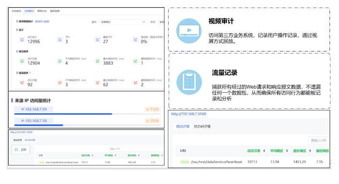Screen dimensions: 339x184
Task: Sort by 平均响应 in the enlarged route table
Action: pos(287,151)
